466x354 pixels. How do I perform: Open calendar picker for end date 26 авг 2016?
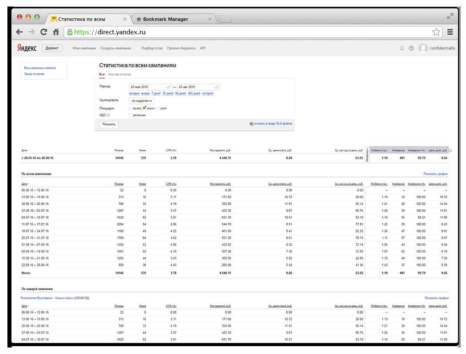coord(216,87)
